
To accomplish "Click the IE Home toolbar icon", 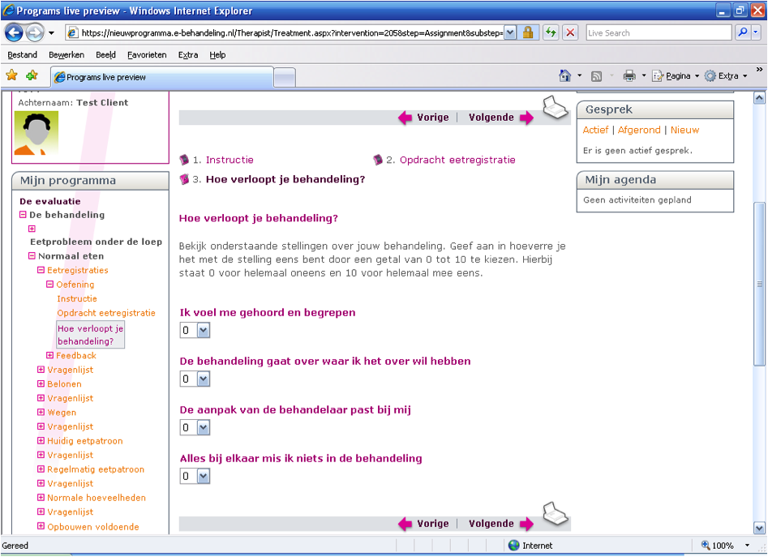I will pos(565,76).
